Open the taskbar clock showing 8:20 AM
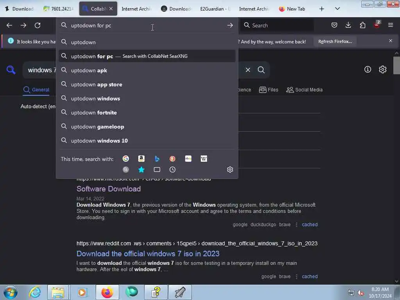Viewport: 400px width, 300px height. [x=380, y=293]
